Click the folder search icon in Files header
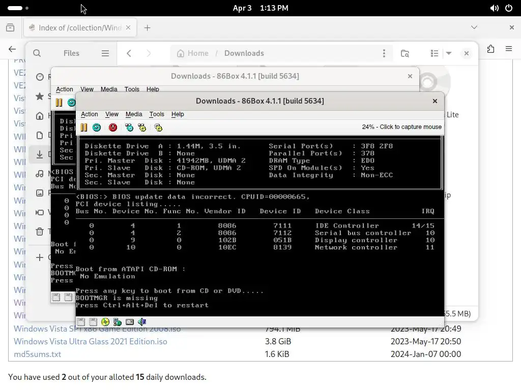The width and height of the screenshot is (521, 390). 404,53
